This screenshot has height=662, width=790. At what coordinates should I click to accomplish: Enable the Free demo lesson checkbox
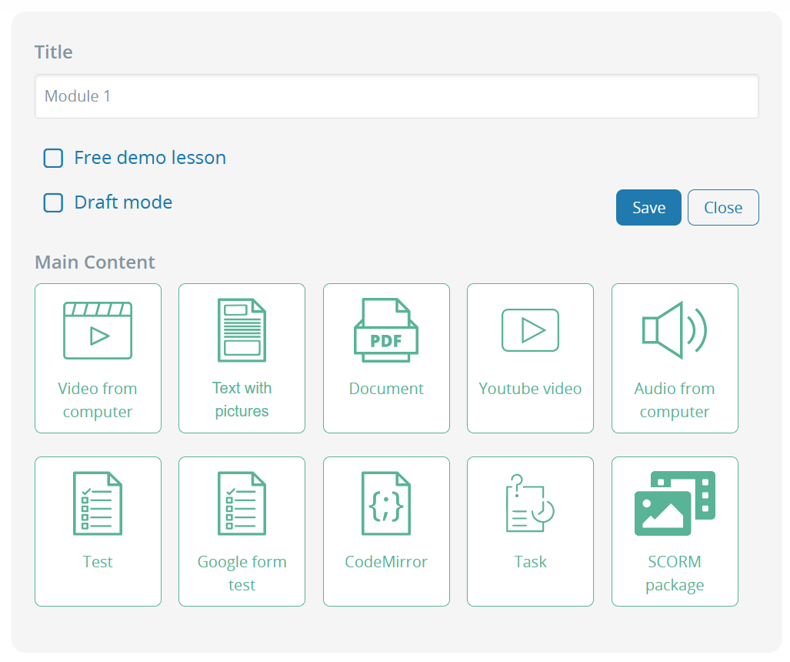(x=52, y=158)
